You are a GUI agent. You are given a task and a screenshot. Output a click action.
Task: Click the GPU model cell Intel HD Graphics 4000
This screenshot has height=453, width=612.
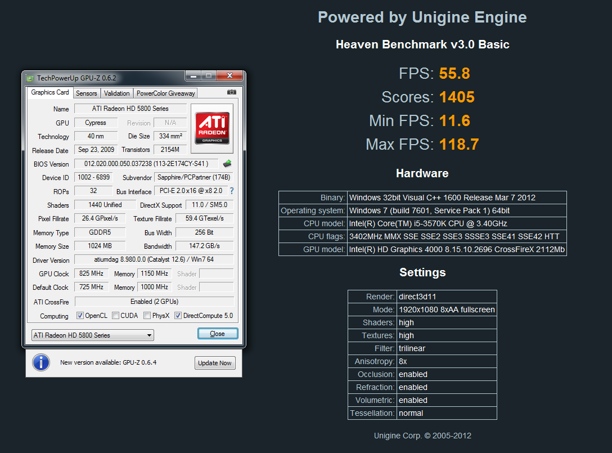457,249
